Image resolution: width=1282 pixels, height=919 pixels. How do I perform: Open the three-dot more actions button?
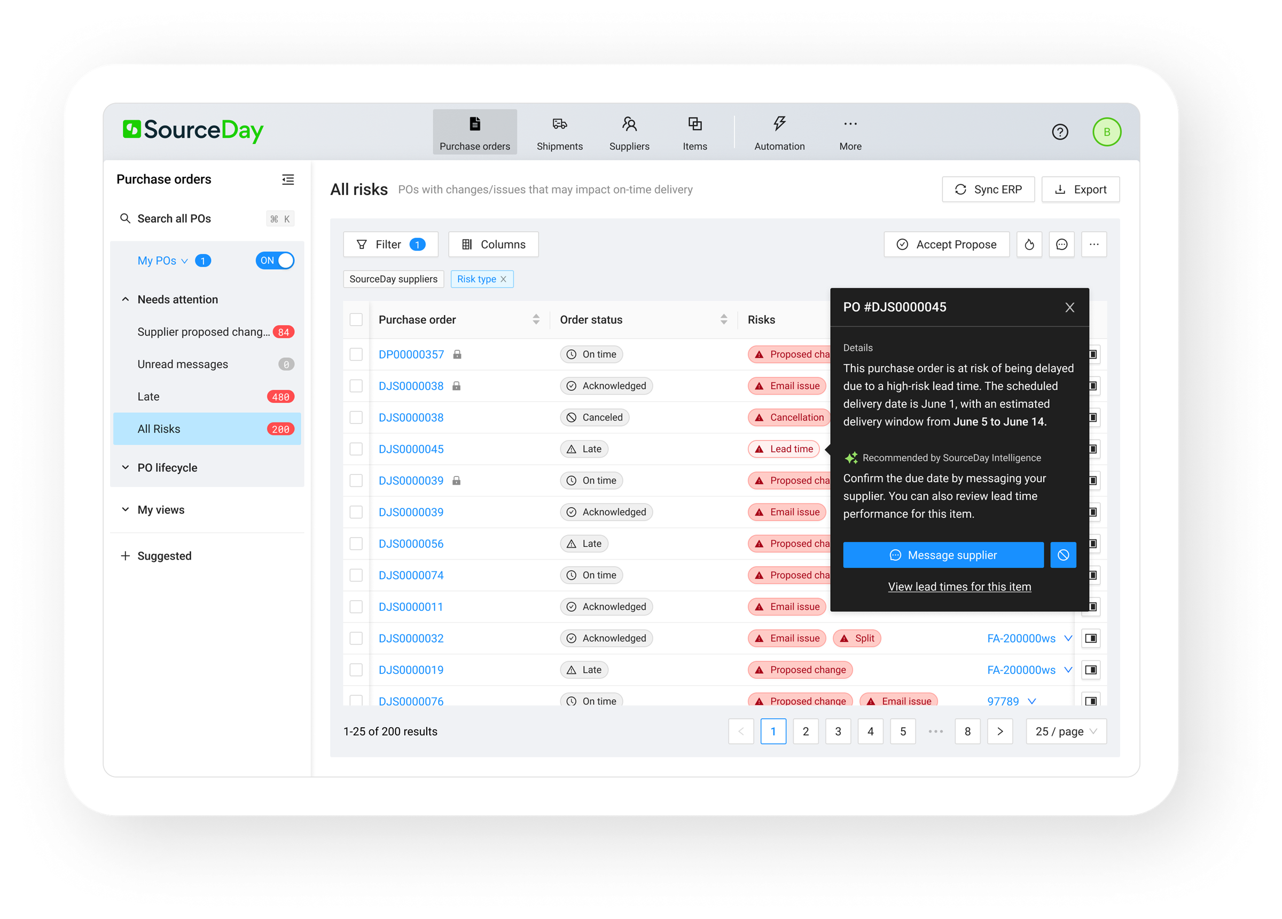[1094, 244]
